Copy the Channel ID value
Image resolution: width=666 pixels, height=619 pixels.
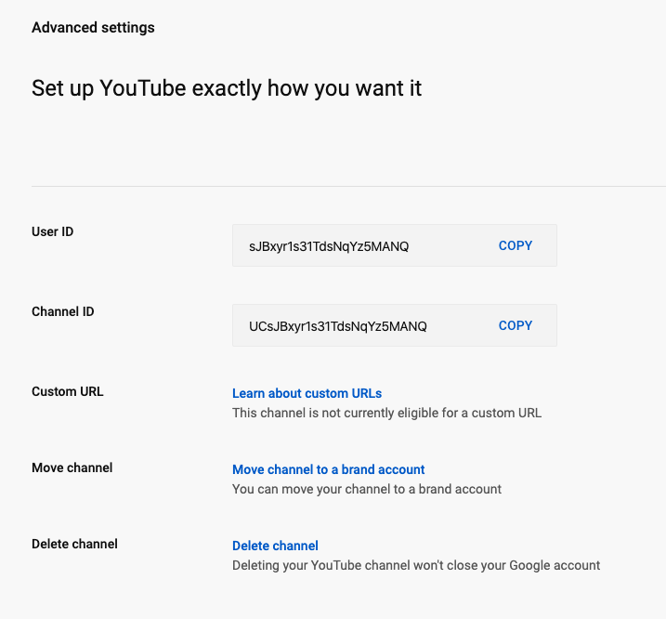click(x=516, y=325)
